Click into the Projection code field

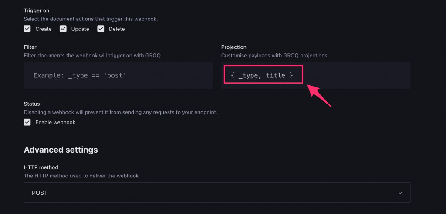click(x=315, y=75)
